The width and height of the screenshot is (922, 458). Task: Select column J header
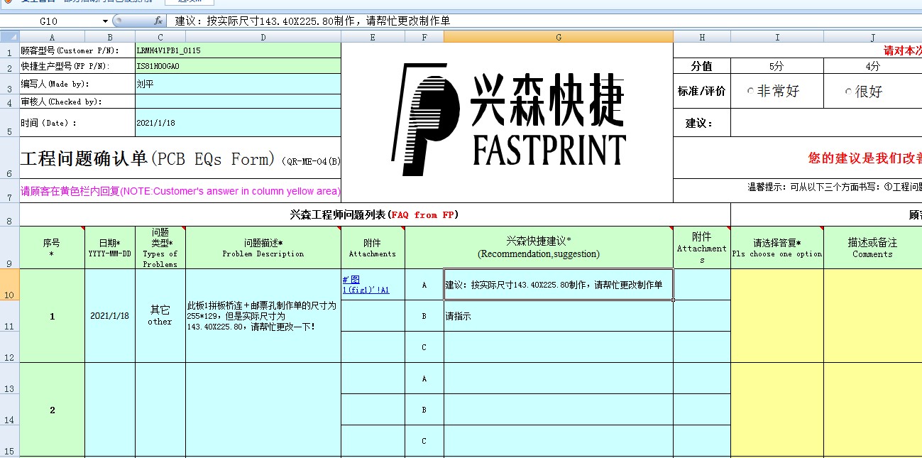[872, 36]
